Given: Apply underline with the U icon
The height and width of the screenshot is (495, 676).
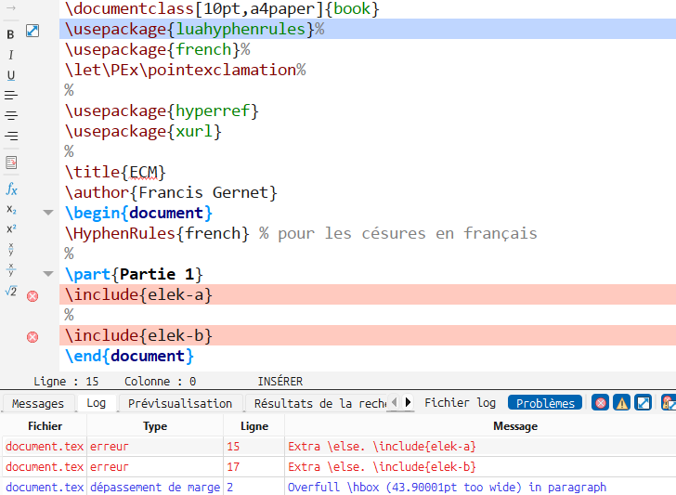Looking at the screenshot, I should tap(11, 75).
